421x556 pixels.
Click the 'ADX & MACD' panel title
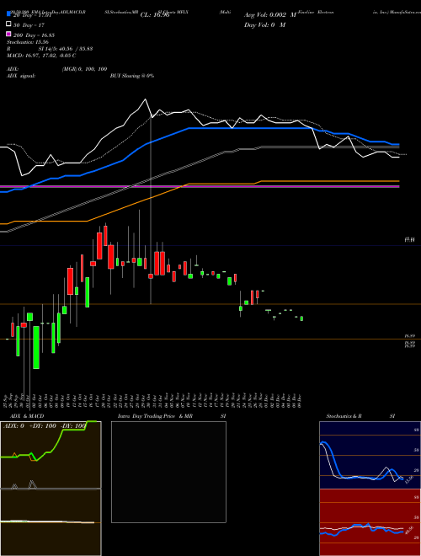(27, 416)
